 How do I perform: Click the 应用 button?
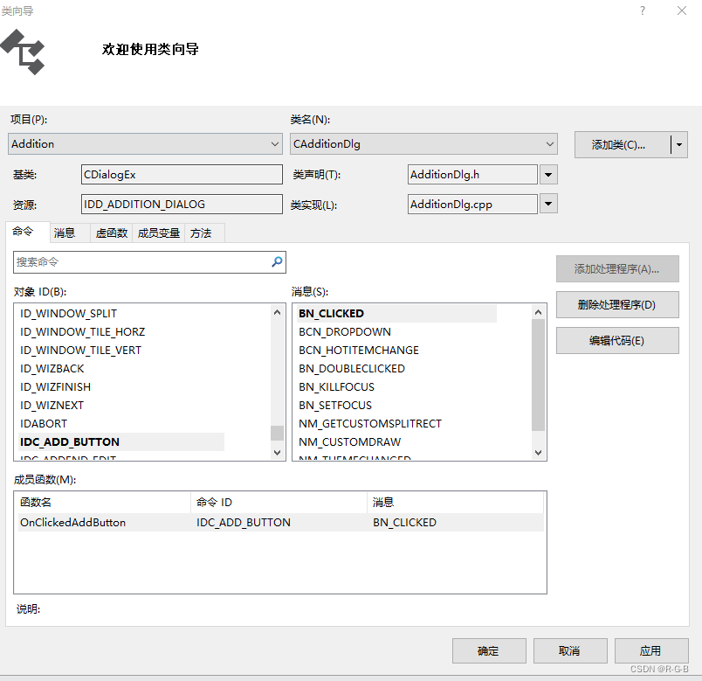(651, 650)
